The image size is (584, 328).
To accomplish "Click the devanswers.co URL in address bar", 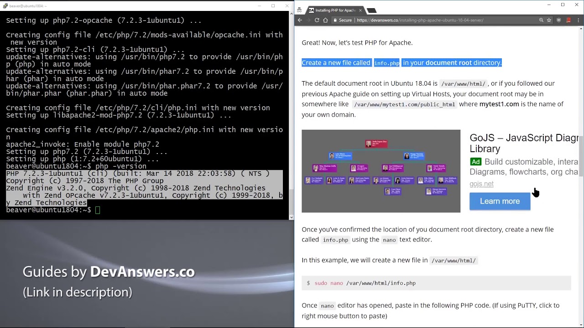I will (420, 20).
